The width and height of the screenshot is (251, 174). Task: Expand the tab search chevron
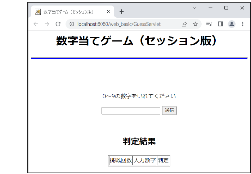(194, 8)
